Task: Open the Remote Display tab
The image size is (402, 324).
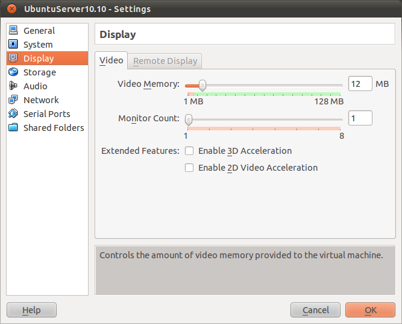Action: click(165, 61)
